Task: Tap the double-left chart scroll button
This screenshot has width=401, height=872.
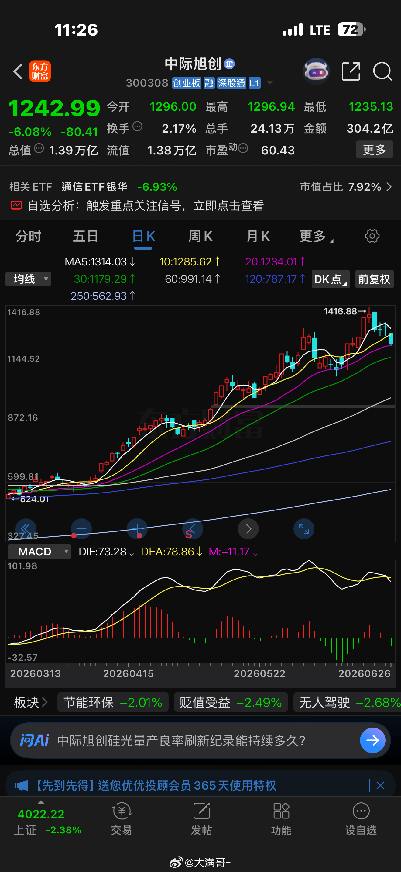Action: point(26,529)
